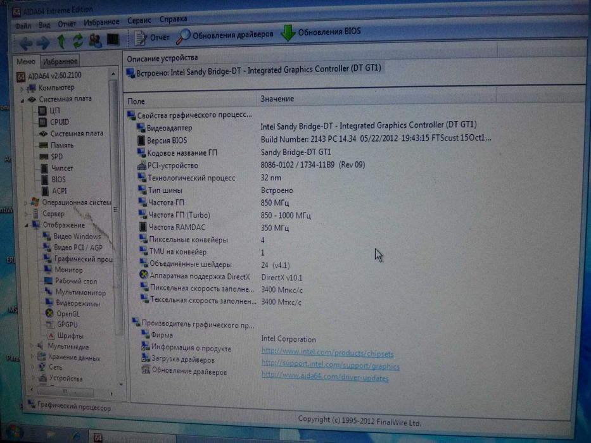Viewport: 591px width, 443px height.
Task: Open the Сервис menu
Action: click(139, 20)
